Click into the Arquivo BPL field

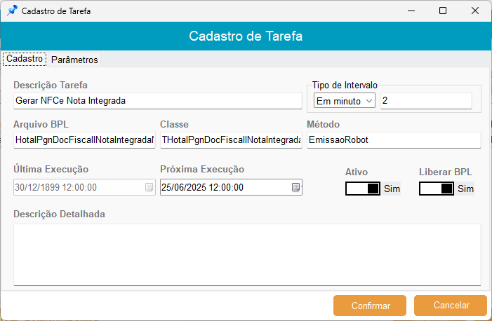pos(84,140)
